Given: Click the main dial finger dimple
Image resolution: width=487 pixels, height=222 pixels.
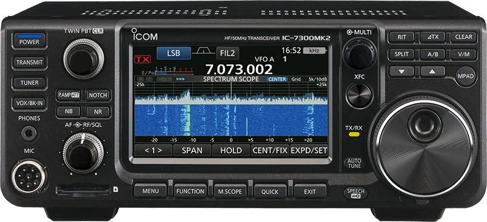Looking at the screenshot, I should (424, 125).
